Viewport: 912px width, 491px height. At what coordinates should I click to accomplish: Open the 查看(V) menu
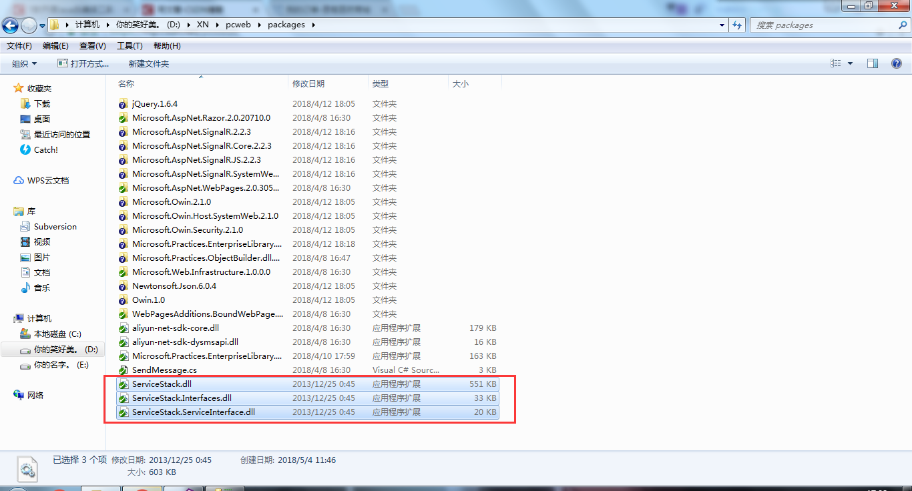pos(93,46)
